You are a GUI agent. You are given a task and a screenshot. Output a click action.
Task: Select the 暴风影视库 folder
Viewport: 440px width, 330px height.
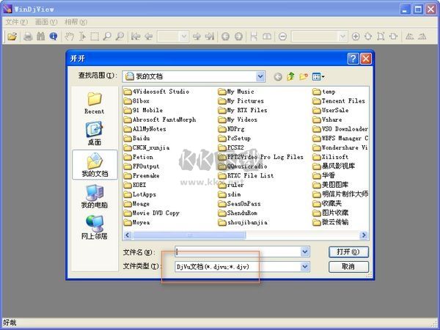(x=334, y=166)
